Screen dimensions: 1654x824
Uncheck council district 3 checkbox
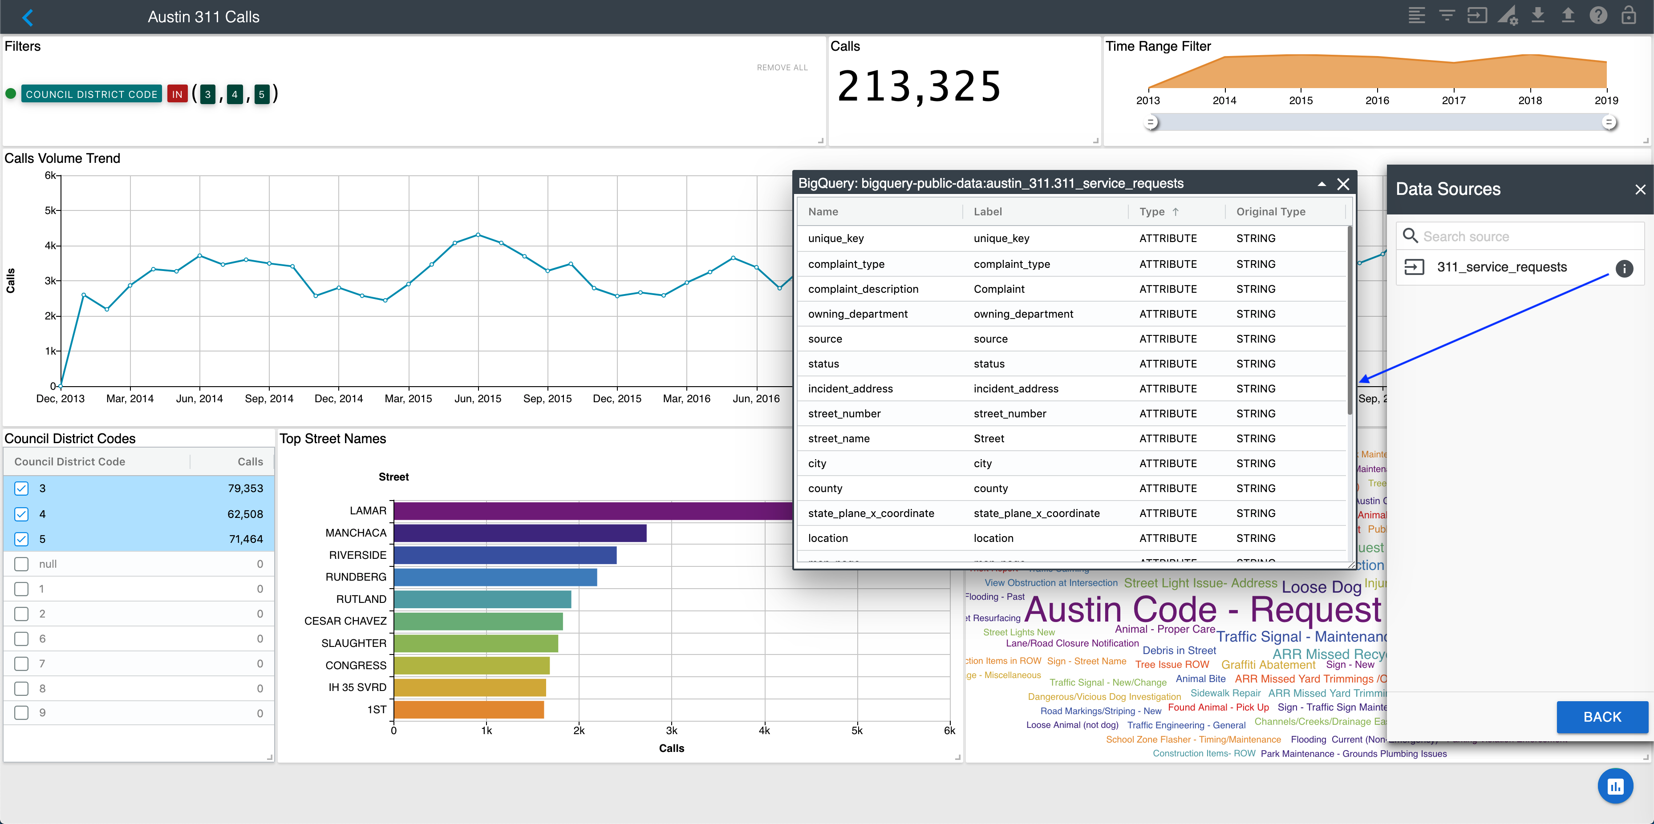click(21, 489)
